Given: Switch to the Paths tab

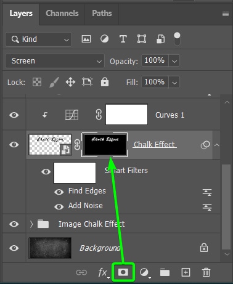Looking at the screenshot, I should (102, 14).
